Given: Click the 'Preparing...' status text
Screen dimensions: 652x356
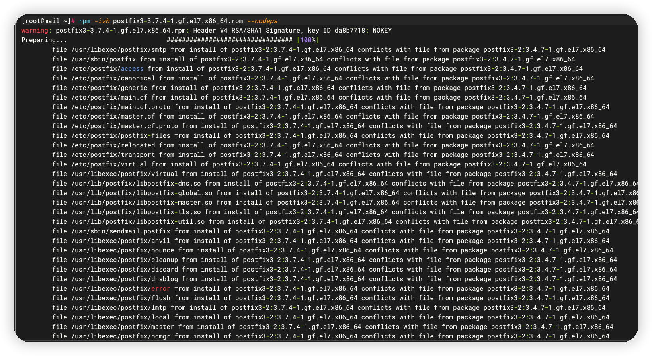Looking at the screenshot, I should tap(45, 40).
